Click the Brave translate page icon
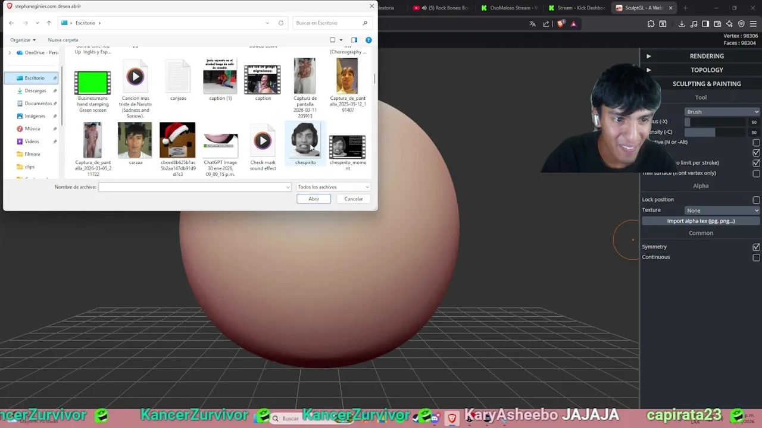 (533, 24)
